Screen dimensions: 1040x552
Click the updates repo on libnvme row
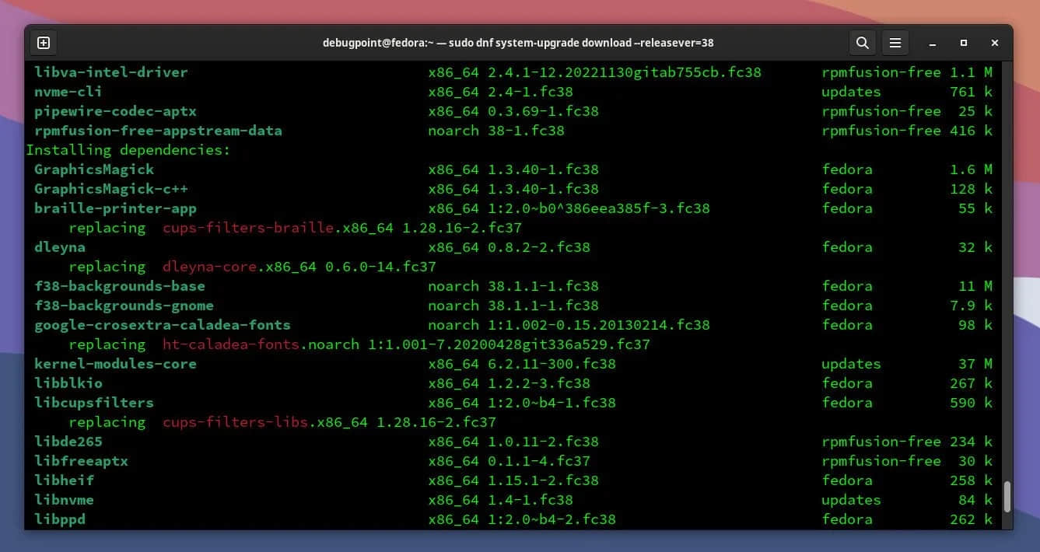pyautogui.click(x=851, y=500)
